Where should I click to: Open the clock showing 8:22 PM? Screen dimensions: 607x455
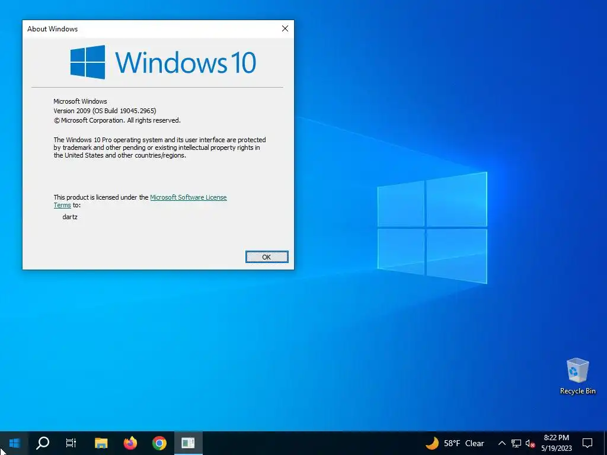[556, 443]
